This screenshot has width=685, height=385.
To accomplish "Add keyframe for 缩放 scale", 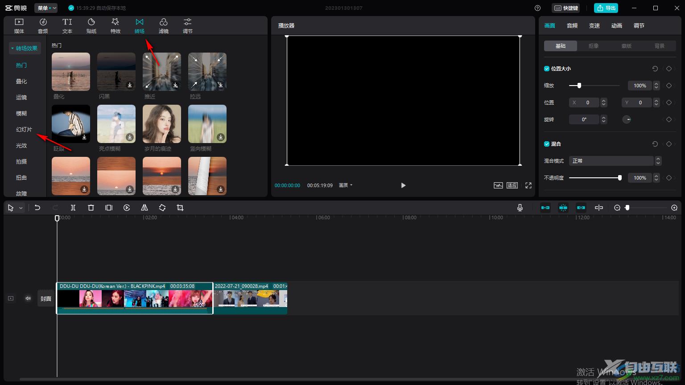I will (x=669, y=86).
